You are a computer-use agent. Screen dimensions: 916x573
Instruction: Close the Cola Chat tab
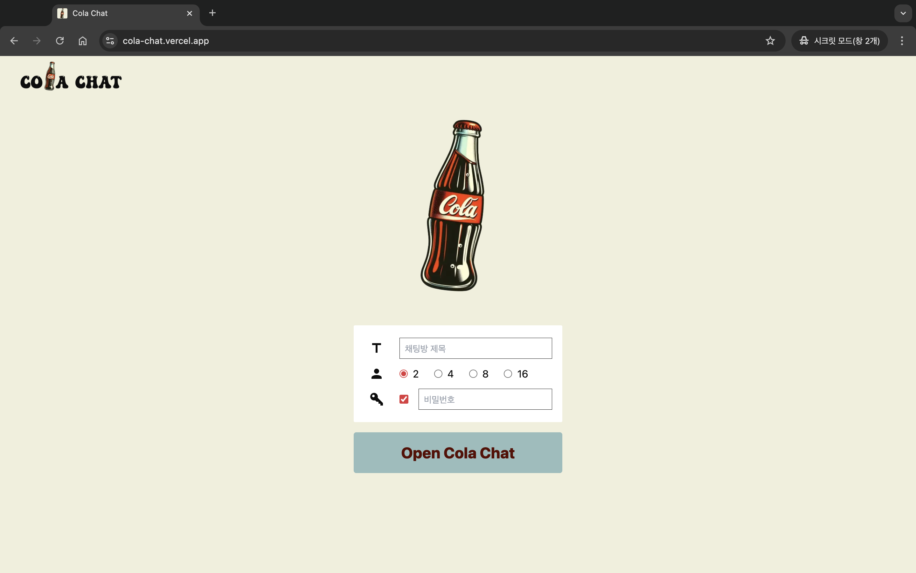[x=190, y=13]
